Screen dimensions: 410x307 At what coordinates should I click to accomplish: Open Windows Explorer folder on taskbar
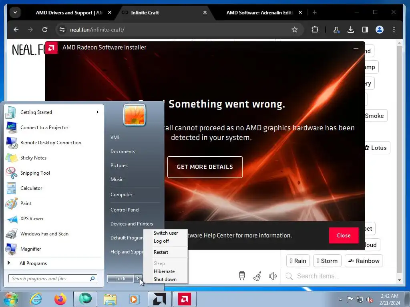click(x=110, y=299)
